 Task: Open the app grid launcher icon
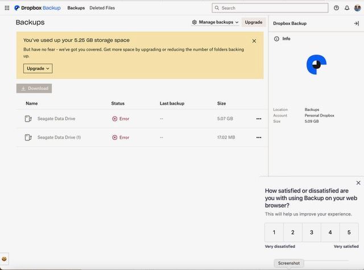pyautogui.click(x=7, y=8)
